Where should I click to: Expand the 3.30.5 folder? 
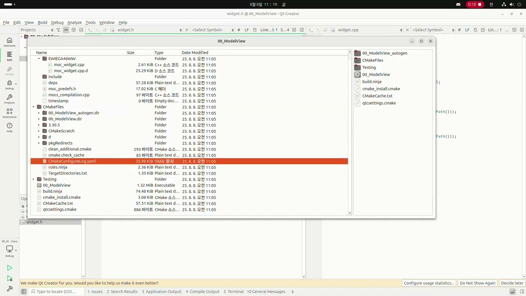[x=39, y=125]
